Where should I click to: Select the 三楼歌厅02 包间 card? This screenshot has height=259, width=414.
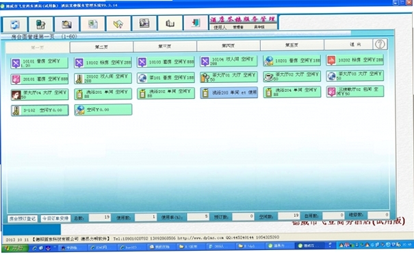click(x=355, y=91)
